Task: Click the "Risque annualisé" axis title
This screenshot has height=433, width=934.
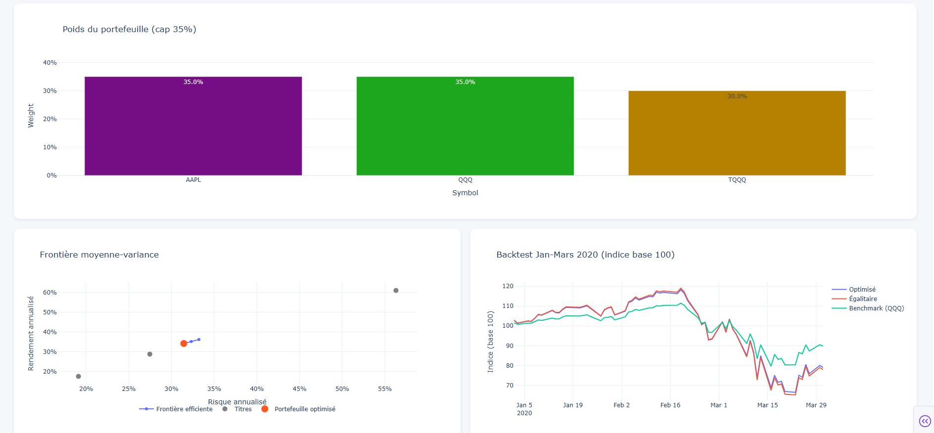Action: click(237, 402)
